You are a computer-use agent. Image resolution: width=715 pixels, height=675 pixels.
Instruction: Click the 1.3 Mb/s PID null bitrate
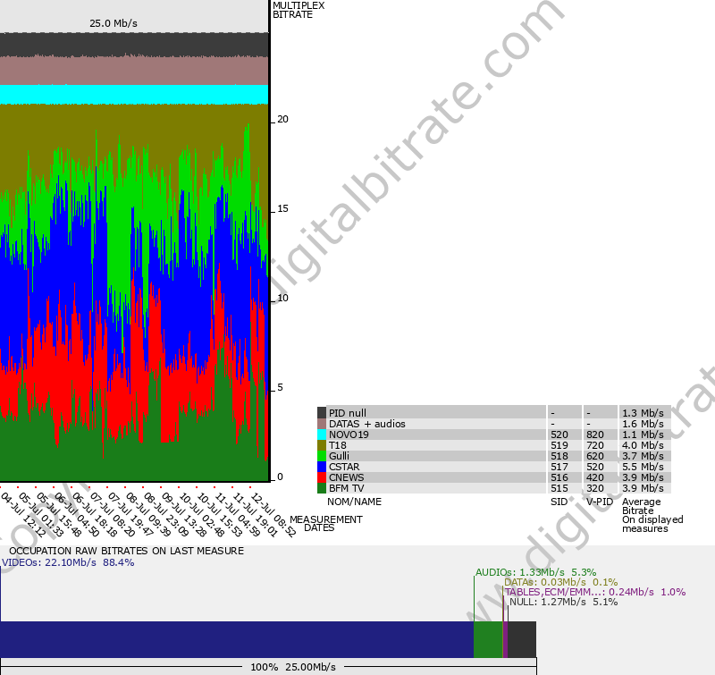[x=643, y=413]
